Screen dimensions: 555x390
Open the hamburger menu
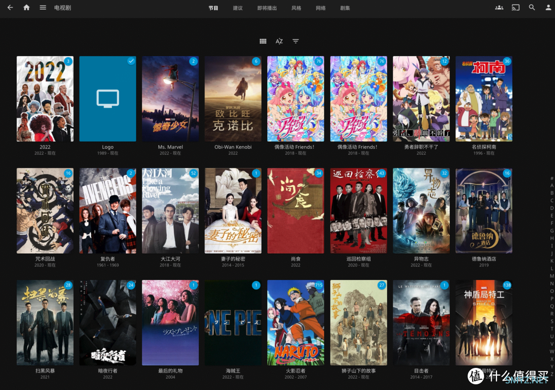click(x=43, y=7)
